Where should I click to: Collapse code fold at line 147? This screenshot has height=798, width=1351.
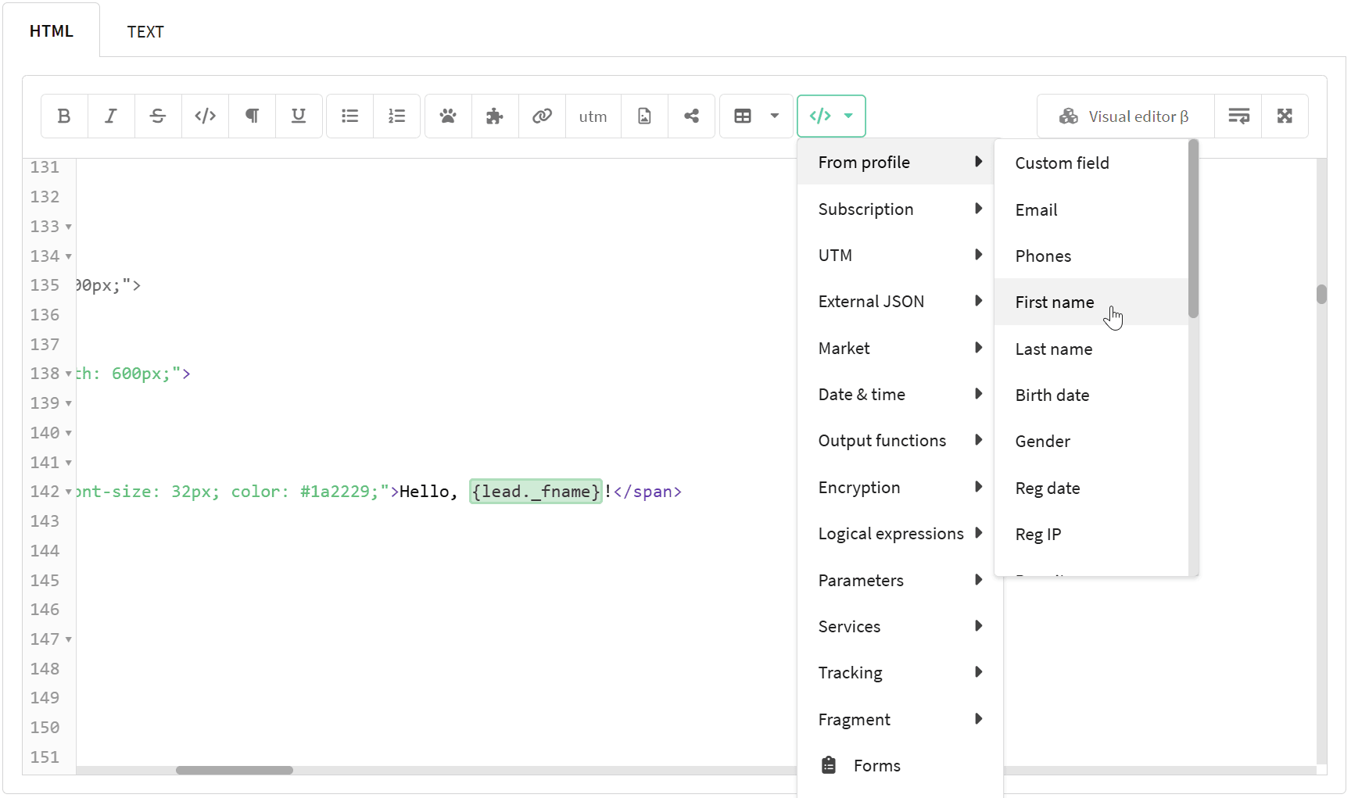(69, 640)
